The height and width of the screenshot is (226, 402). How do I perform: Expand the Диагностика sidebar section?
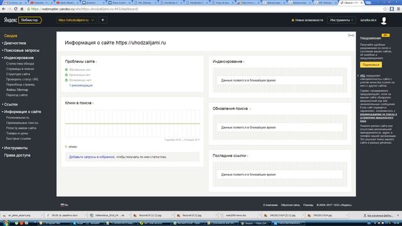15,43
